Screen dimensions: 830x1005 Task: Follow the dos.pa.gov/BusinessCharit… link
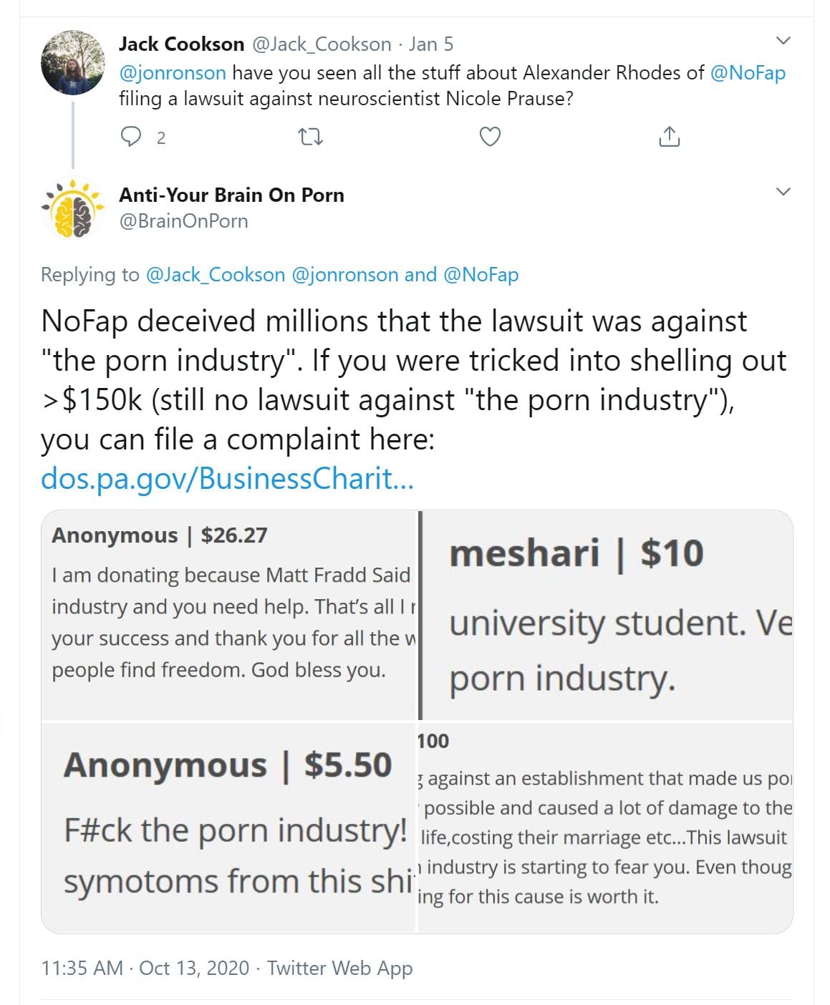[x=227, y=478]
